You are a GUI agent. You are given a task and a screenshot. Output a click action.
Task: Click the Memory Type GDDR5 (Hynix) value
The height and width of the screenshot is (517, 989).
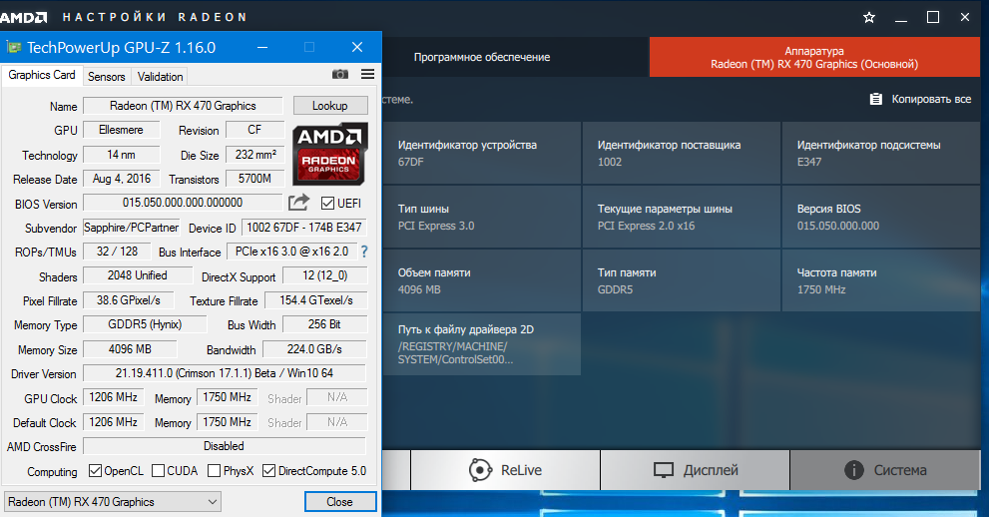(x=145, y=324)
